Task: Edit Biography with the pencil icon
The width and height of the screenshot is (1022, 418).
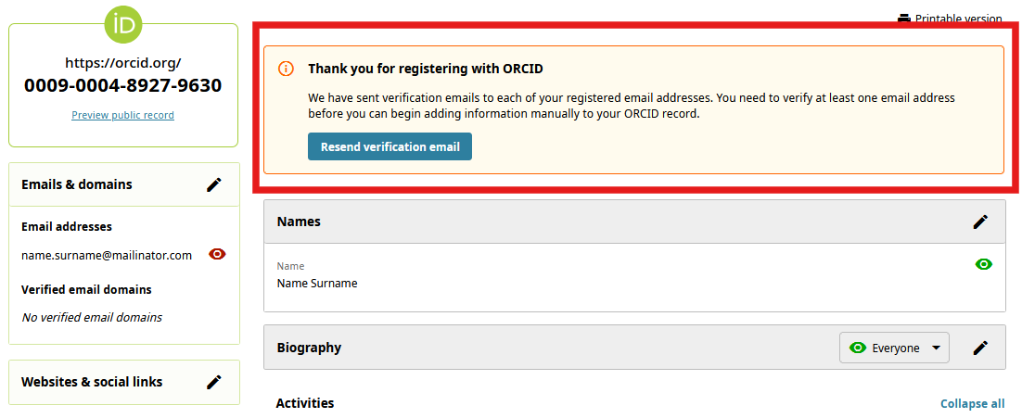Action: coord(980,348)
